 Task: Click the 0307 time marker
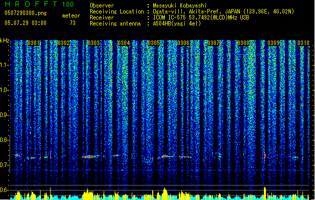click(213, 43)
